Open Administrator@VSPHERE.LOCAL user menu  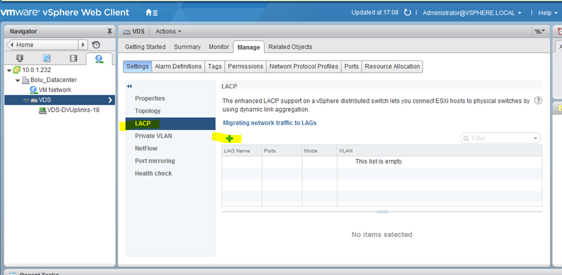click(x=472, y=13)
